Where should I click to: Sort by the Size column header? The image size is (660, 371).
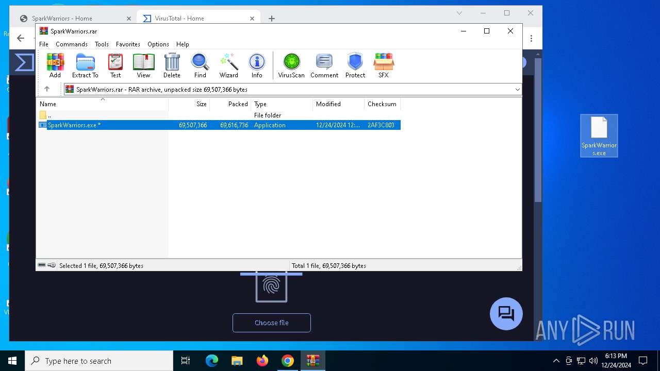(189, 104)
